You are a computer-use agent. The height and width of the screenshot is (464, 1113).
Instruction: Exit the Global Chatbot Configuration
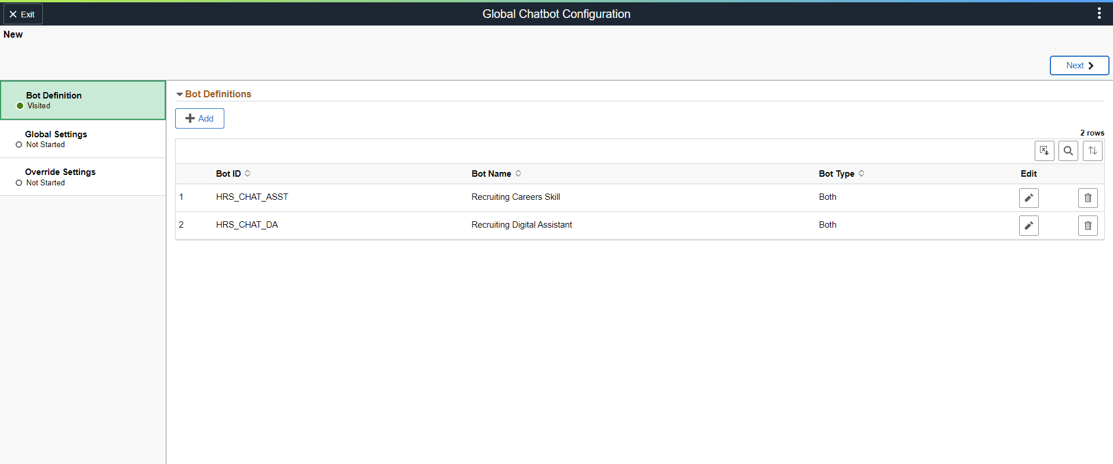(23, 14)
